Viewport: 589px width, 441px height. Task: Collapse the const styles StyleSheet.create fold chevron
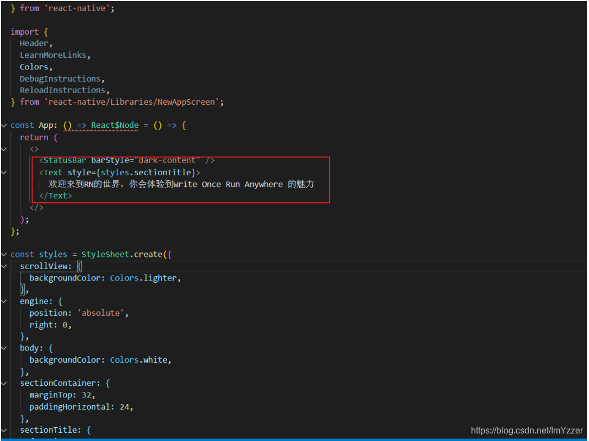coord(4,255)
